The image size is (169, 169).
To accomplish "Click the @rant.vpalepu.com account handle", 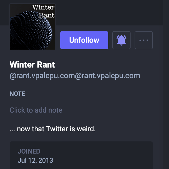I will click(x=75, y=76).
